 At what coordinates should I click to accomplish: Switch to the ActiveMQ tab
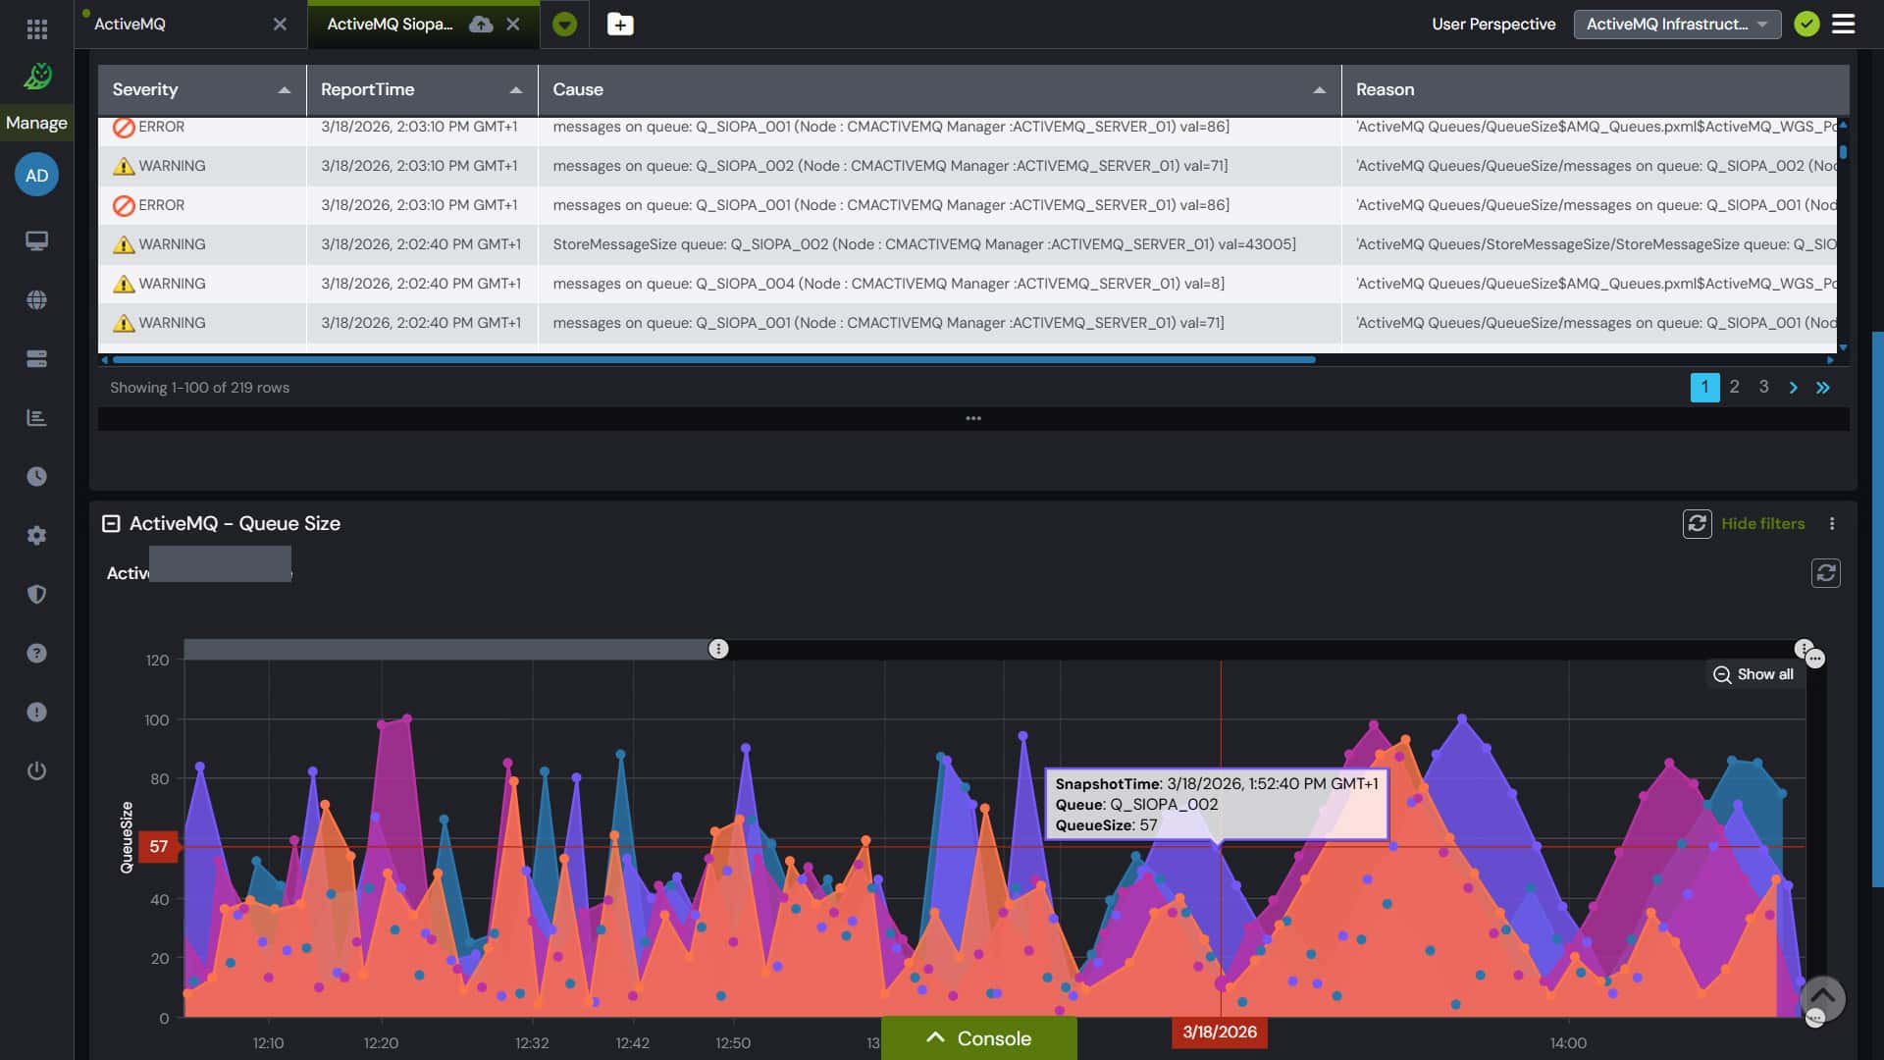(x=130, y=24)
